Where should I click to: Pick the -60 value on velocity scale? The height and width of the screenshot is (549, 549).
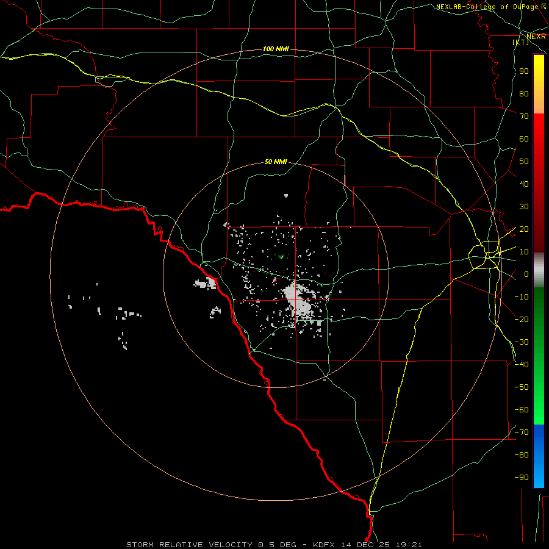pos(522,410)
